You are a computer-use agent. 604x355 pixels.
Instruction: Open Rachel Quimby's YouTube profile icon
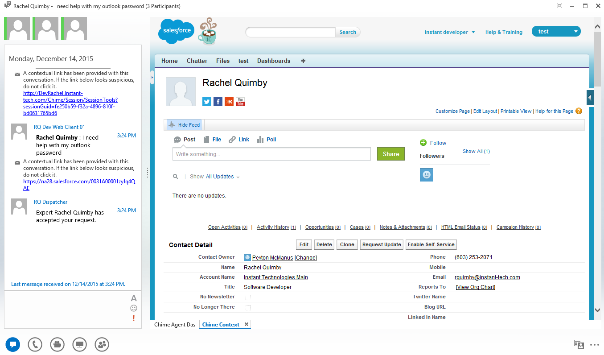point(240,102)
